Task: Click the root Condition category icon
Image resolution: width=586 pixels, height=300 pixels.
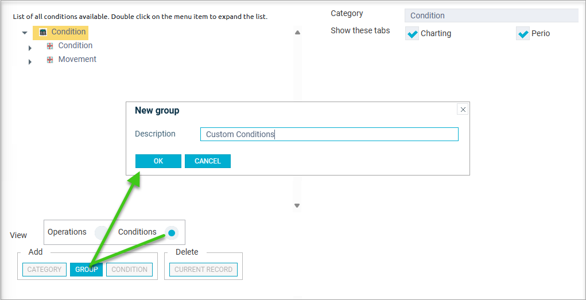Action: tap(43, 33)
